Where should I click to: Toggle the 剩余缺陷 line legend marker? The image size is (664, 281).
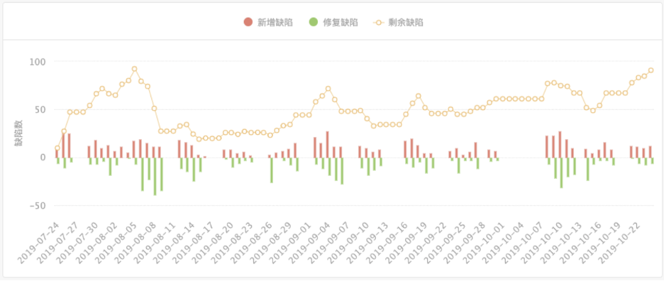[379, 22]
